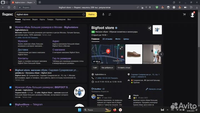
Task: Click the 'Как добраться' button
Action: click(x=107, y=68)
